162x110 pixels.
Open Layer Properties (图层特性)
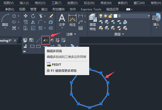pyautogui.click(x=93, y=22)
